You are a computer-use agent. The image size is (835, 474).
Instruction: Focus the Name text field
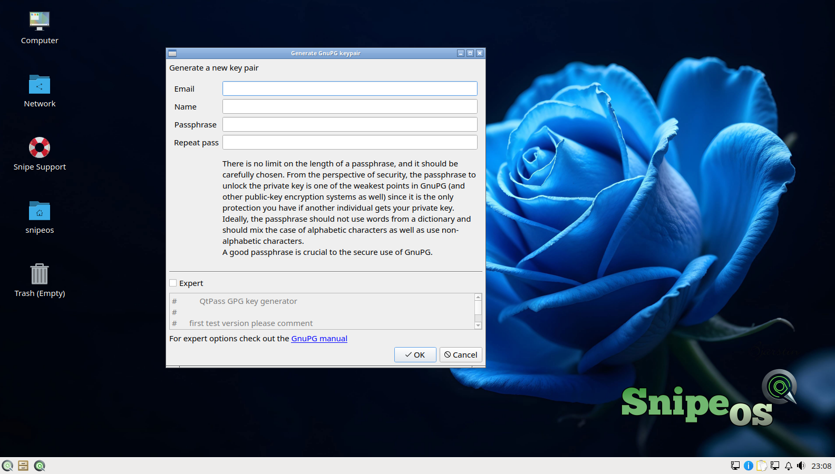pos(350,106)
